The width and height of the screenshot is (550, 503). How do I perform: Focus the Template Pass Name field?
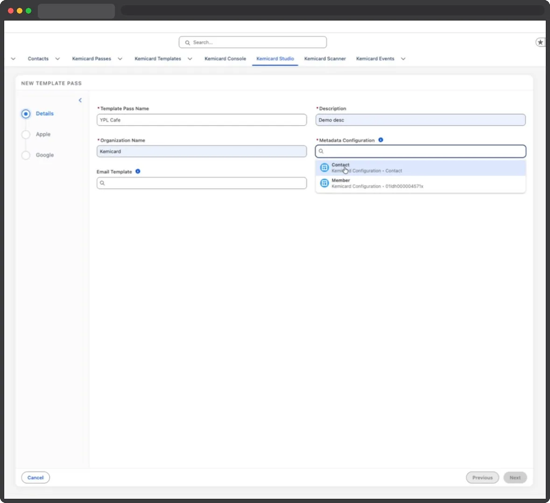[x=202, y=120]
